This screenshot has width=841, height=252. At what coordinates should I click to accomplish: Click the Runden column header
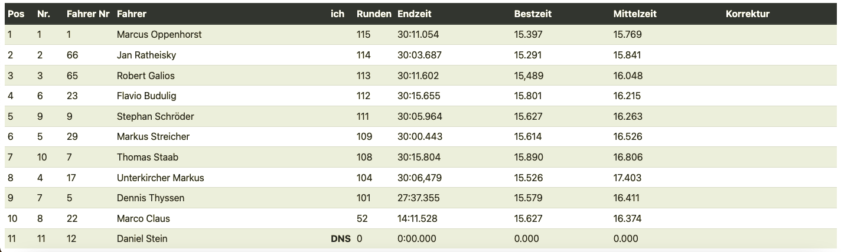(x=374, y=14)
